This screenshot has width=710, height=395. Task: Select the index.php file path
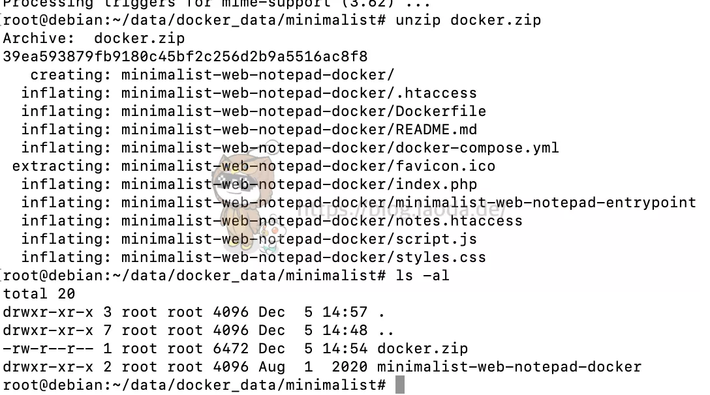[299, 184]
